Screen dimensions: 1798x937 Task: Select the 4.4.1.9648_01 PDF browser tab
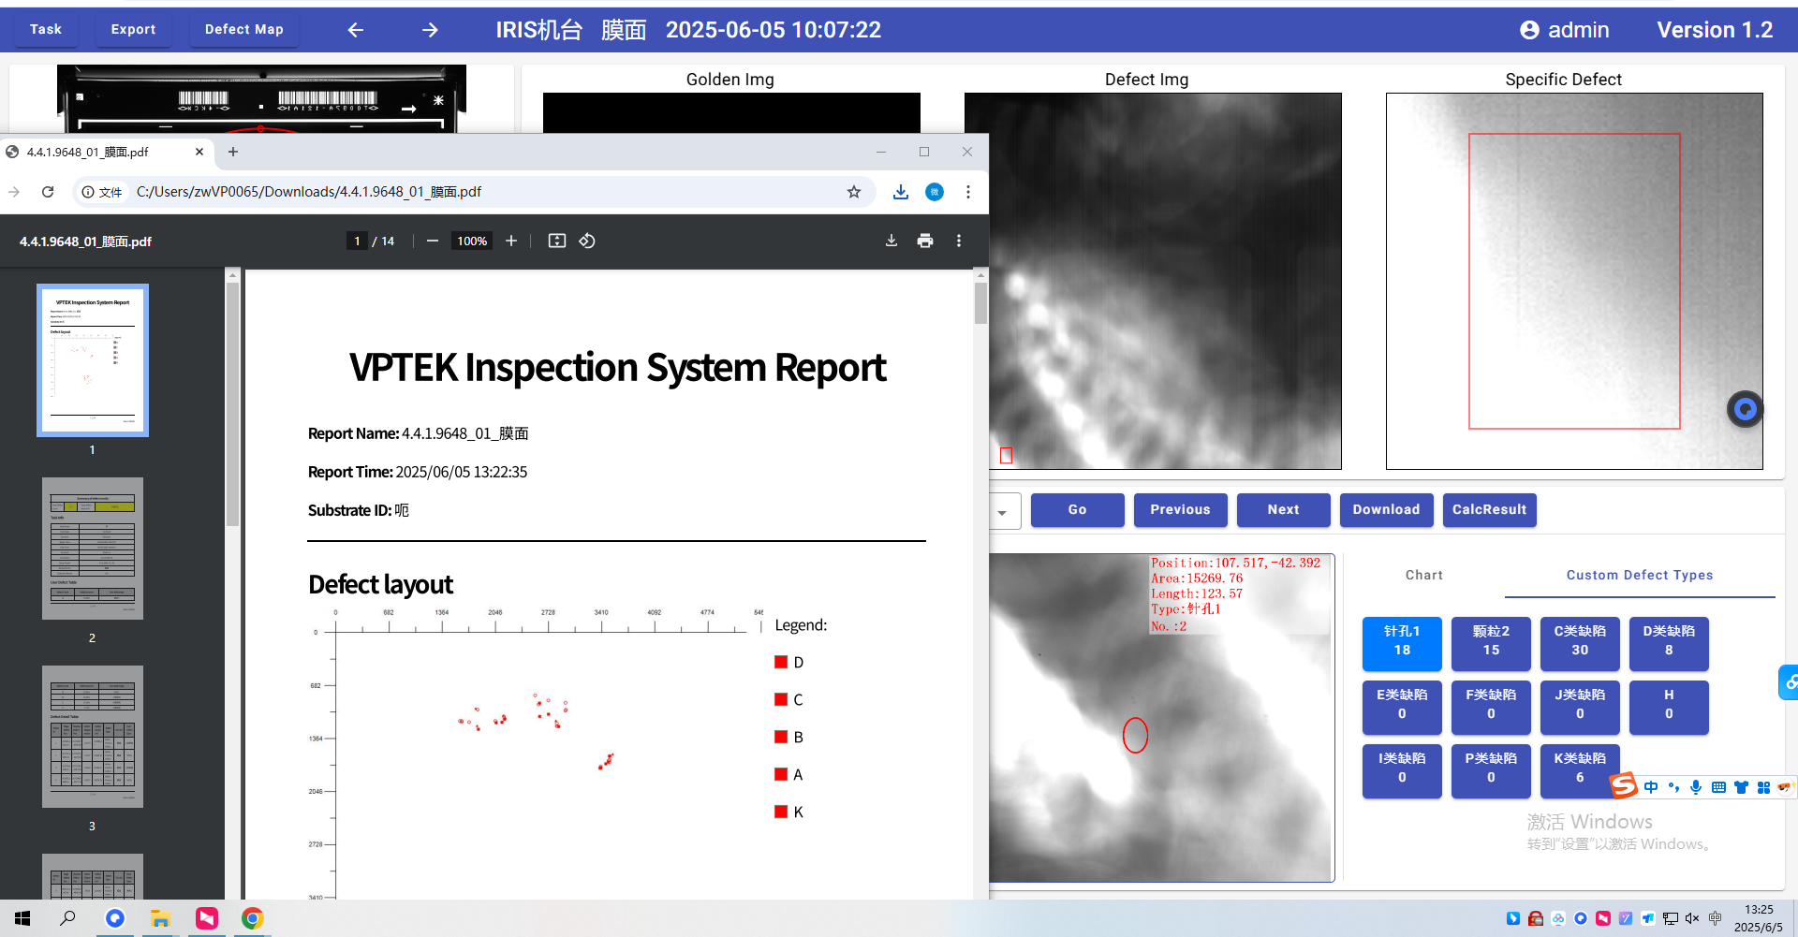(107, 152)
